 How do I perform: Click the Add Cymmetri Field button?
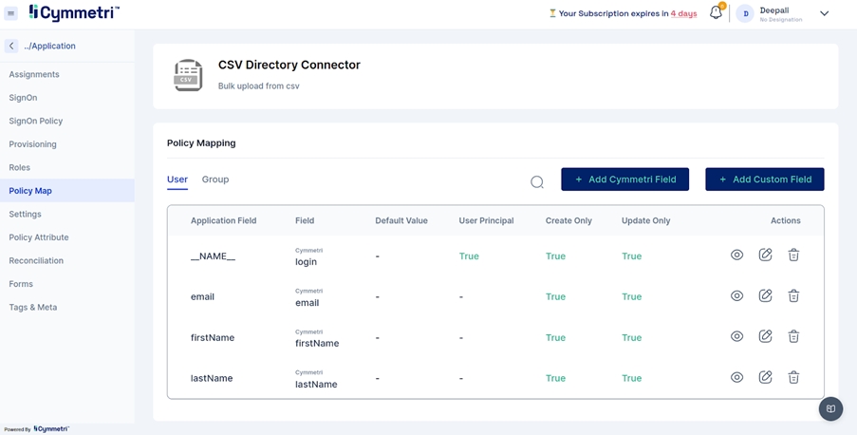pyautogui.click(x=624, y=180)
